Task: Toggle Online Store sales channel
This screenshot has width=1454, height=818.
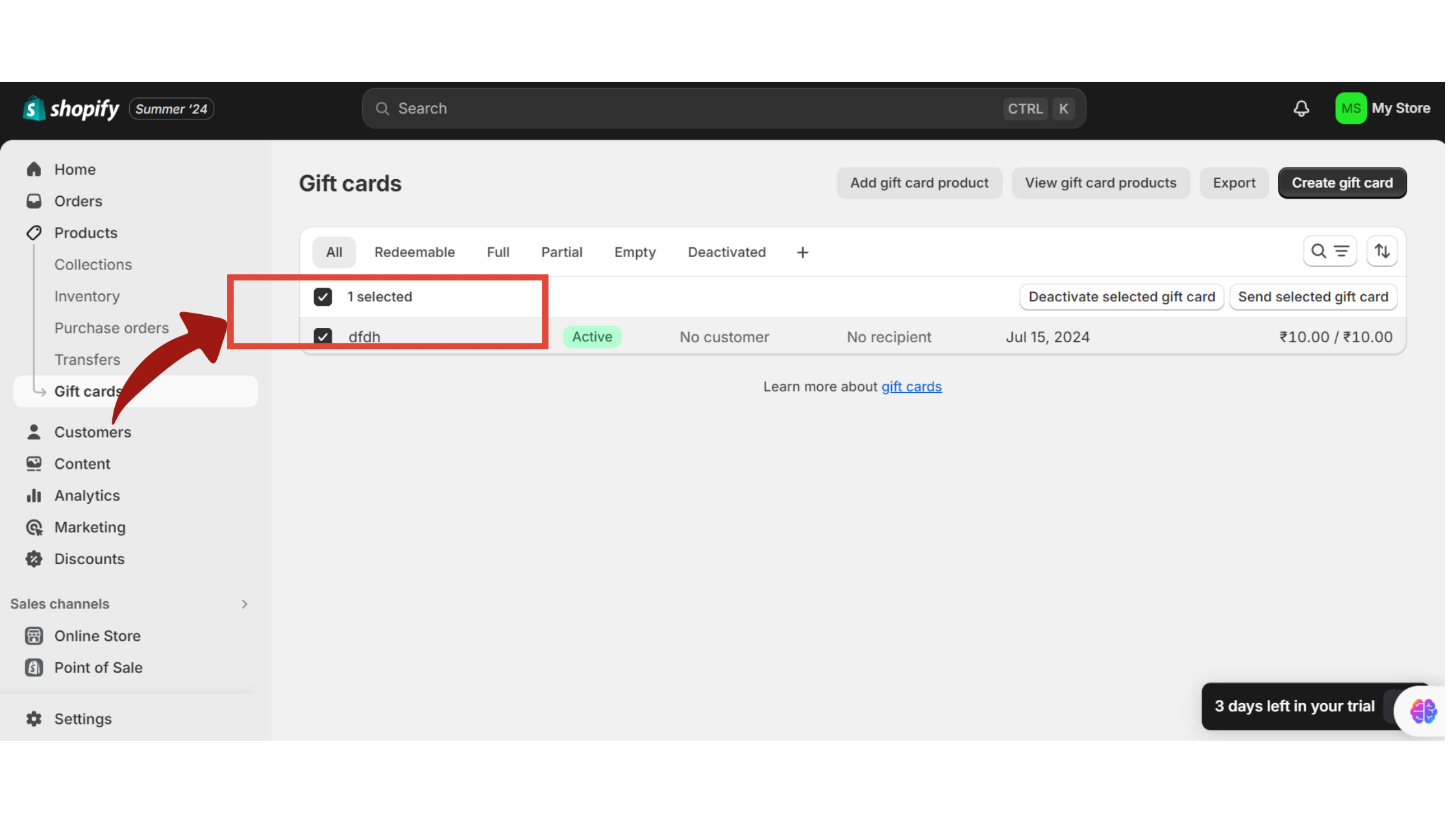Action: tap(97, 635)
